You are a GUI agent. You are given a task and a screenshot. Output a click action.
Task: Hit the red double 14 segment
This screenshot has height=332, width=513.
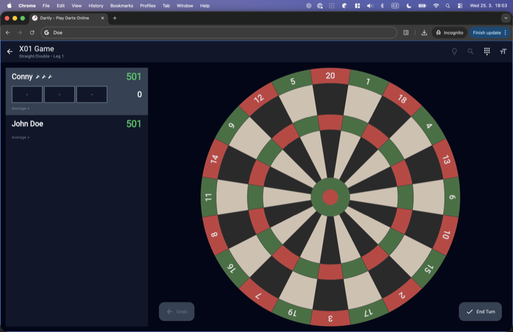215,160
